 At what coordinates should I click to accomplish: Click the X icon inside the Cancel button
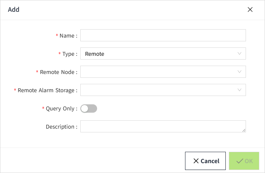(x=196, y=161)
